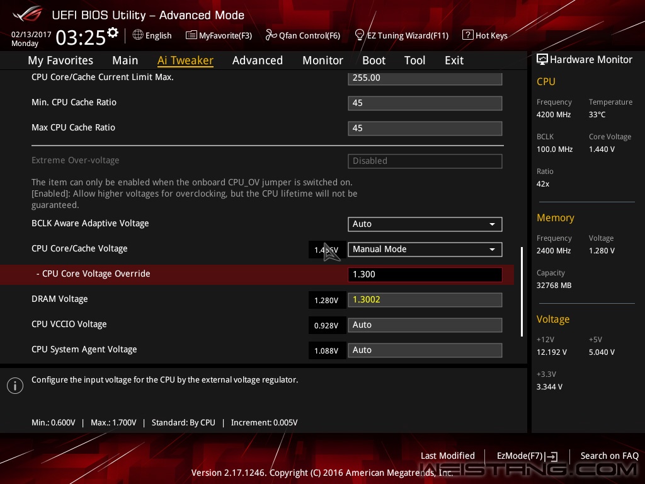This screenshot has width=645, height=484.
Task: Open CPU Core/Cache Voltage mode dropdown
Action: click(425, 249)
